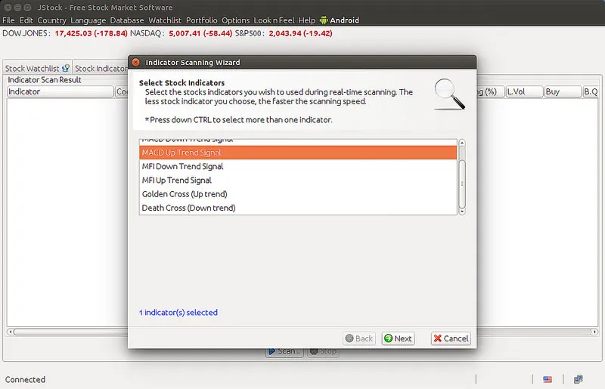Click the Cancel button in wizard
The width and height of the screenshot is (605, 389).
click(x=451, y=338)
